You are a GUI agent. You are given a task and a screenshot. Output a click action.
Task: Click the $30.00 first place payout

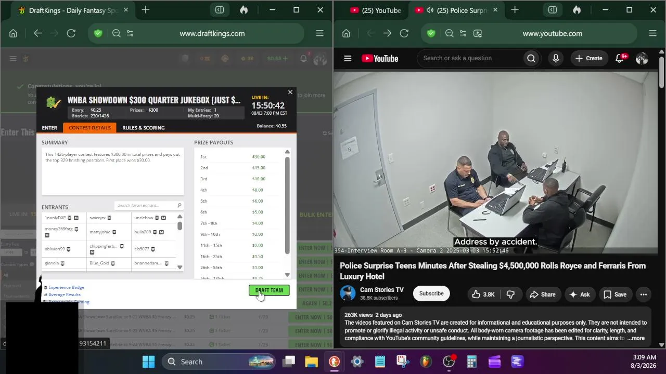259,157
